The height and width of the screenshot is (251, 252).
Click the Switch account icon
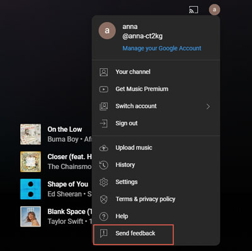[x=104, y=106]
